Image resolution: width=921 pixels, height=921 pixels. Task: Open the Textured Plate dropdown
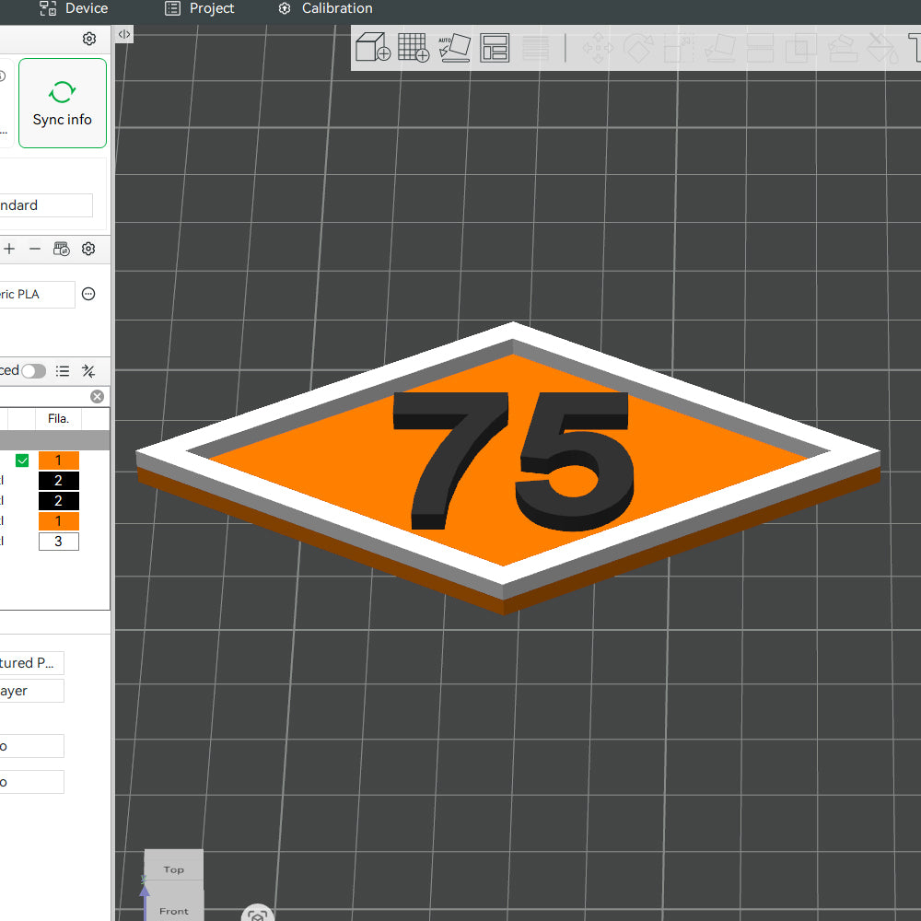point(32,662)
